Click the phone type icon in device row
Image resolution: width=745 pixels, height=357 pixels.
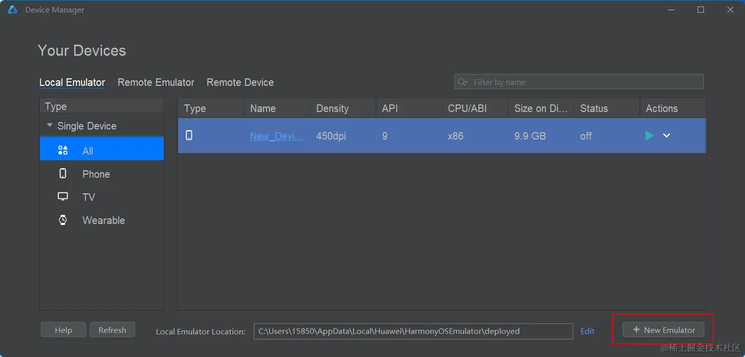(189, 135)
